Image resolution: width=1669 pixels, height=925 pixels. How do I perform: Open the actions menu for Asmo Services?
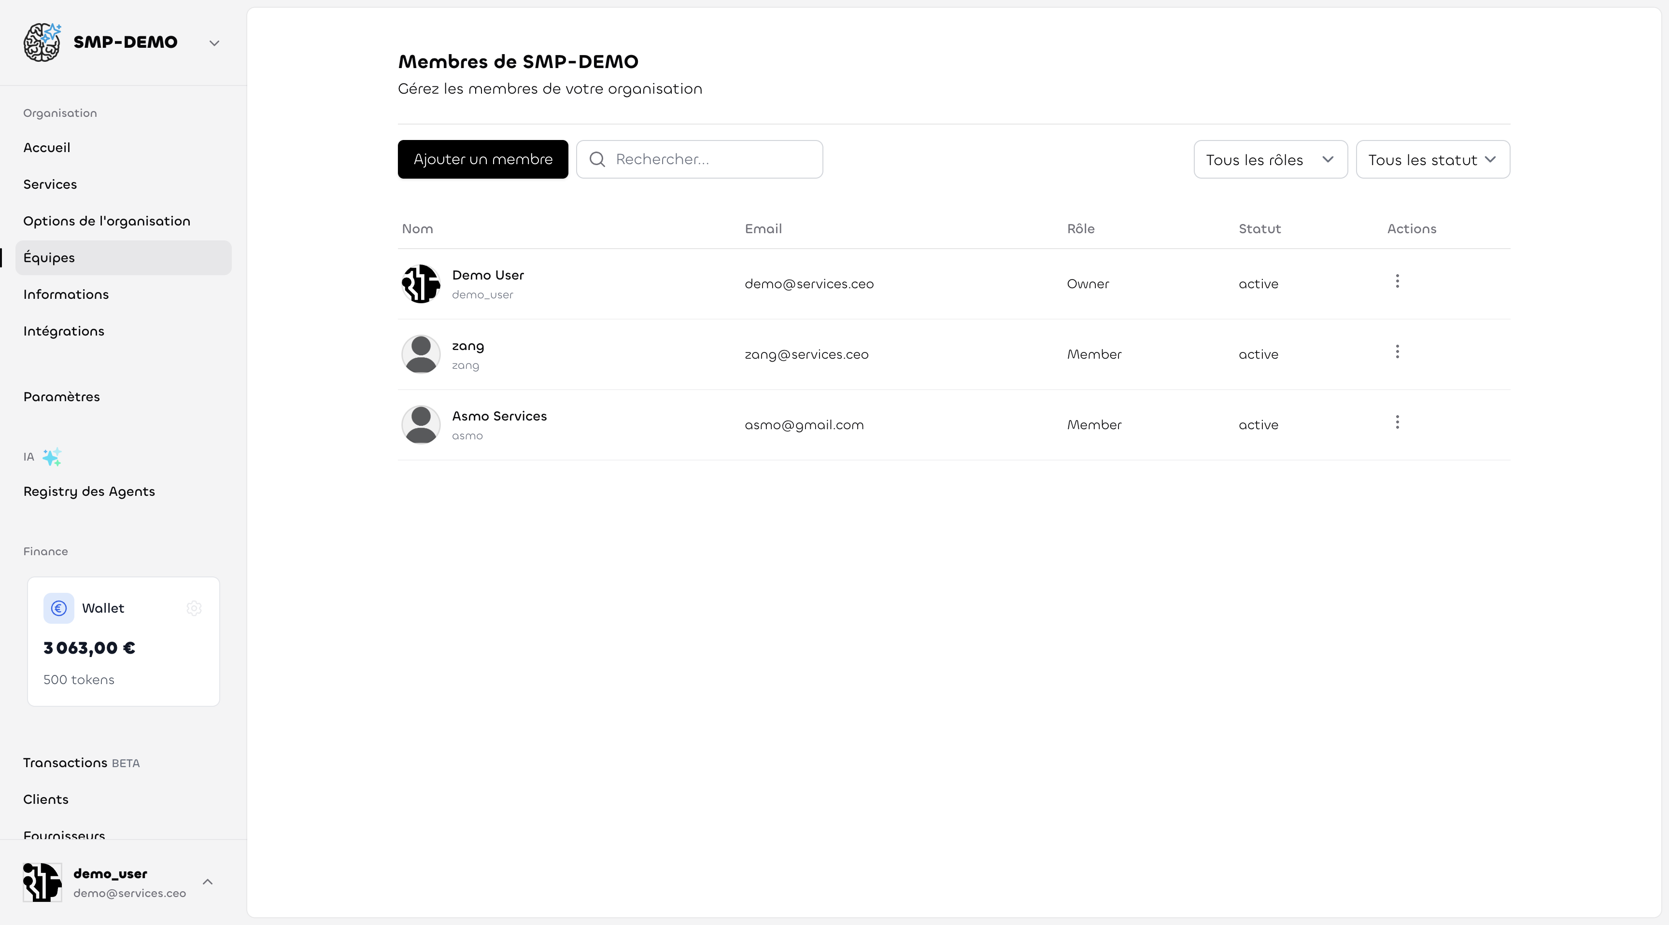coord(1397,422)
